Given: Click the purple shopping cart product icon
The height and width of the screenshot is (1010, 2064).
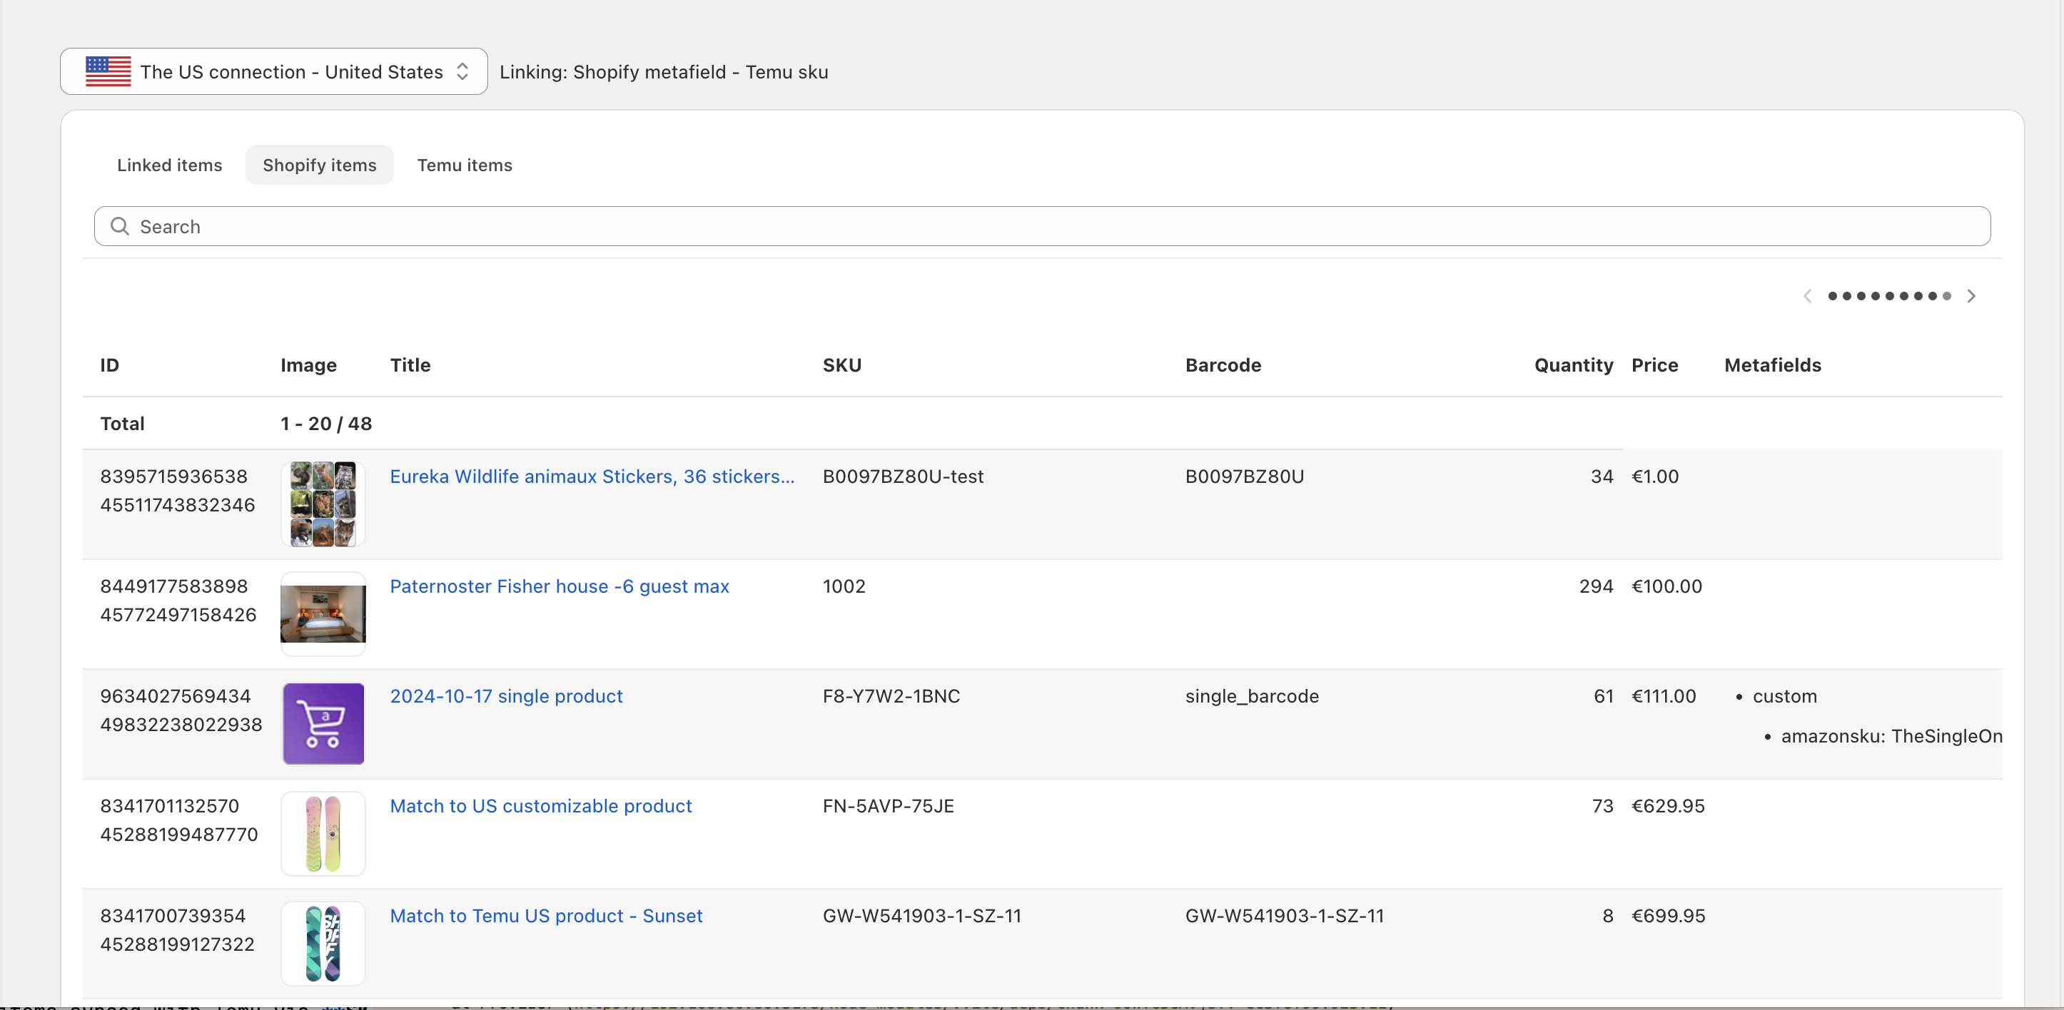Looking at the screenshot, I should coord(323,723).
